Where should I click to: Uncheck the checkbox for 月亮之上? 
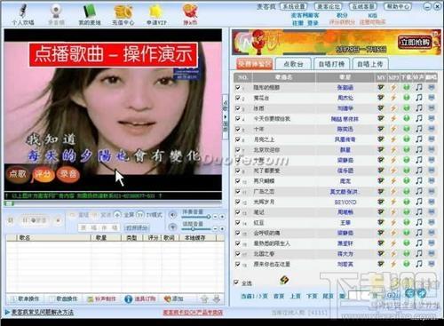pos(237,139)
